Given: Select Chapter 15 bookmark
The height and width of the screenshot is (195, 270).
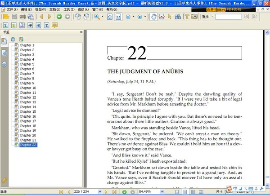Looking at the screenshot, I should click(x=28, y=111).
